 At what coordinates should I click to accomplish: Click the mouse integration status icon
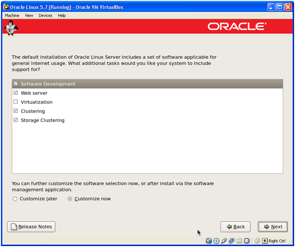pos(257,241)
